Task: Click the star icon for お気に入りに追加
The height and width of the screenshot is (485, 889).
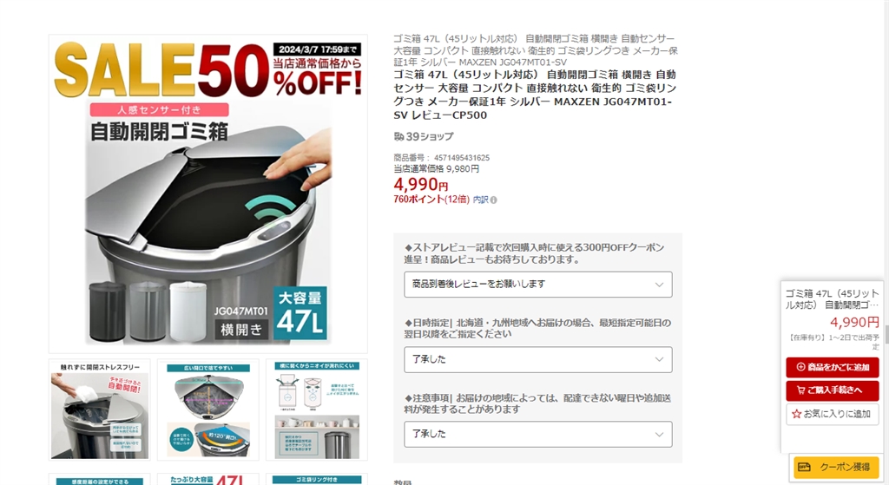Action: [x=796, y=414]
